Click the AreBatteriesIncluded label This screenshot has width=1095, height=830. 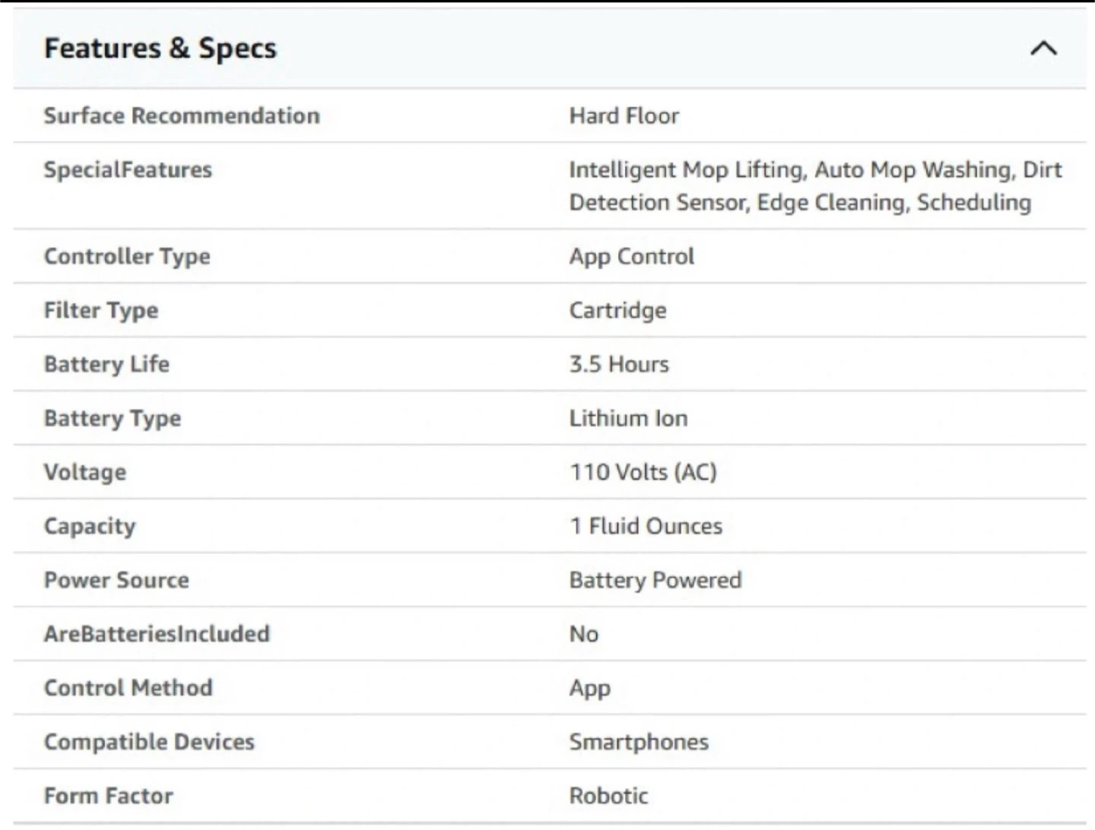(x=157, y=634)
